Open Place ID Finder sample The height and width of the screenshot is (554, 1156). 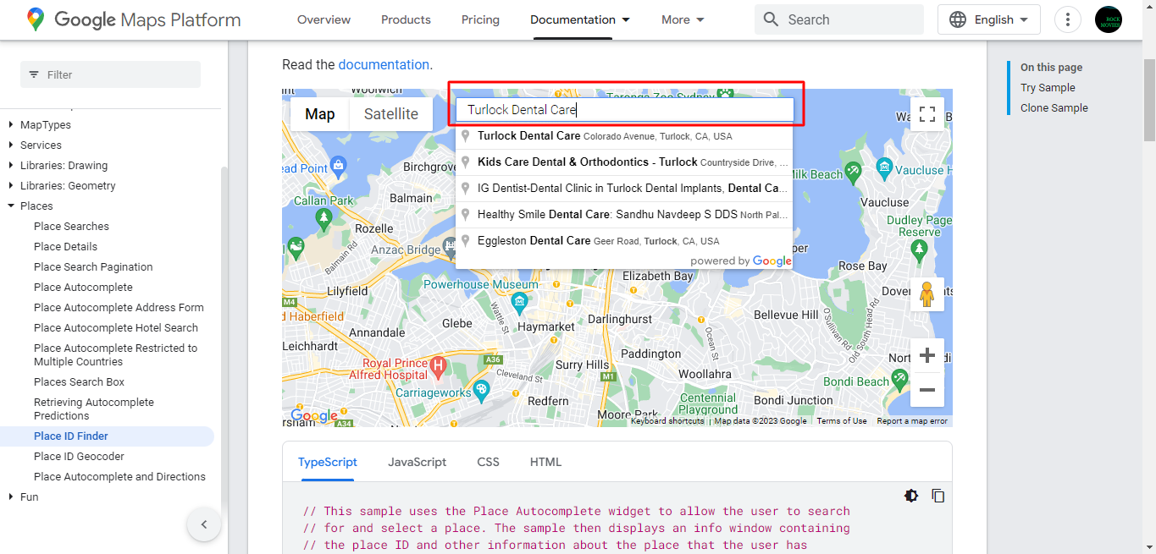point(71,436)
